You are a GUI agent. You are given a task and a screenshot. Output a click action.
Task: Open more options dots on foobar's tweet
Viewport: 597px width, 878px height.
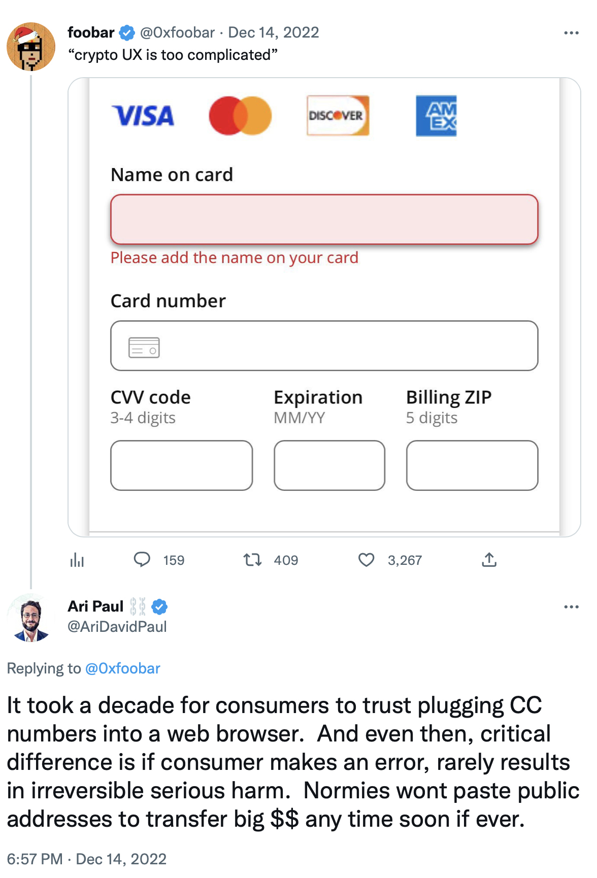tap(571, 33)
